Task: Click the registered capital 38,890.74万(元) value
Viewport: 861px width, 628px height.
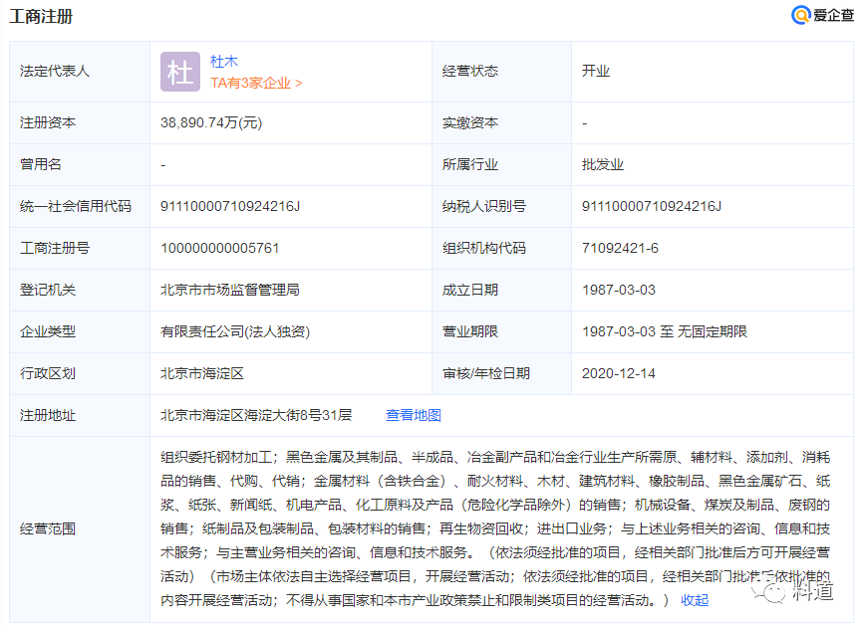Action: point(211,122)
